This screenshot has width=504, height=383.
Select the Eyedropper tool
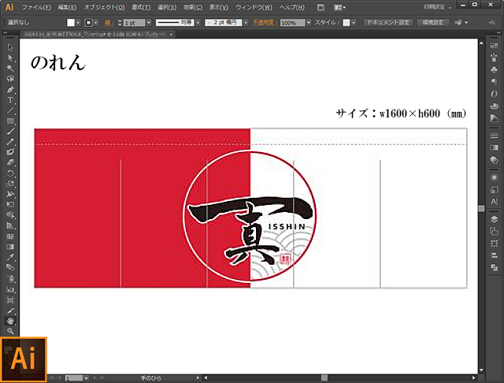point(10,257)
